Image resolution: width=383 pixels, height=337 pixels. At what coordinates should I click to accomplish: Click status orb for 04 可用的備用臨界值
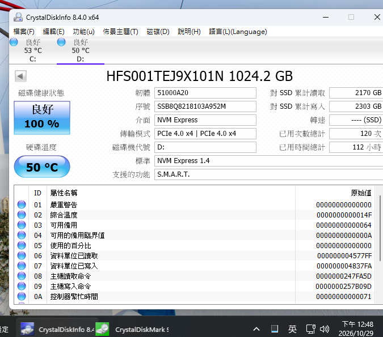[x=22, y=235]
